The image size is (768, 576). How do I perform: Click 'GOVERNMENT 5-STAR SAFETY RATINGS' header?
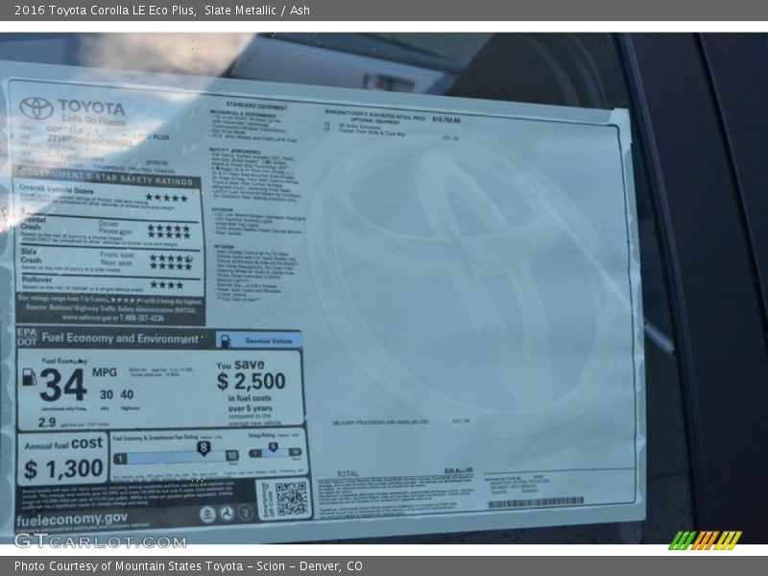pyautogui.click(x=107, y=177)
